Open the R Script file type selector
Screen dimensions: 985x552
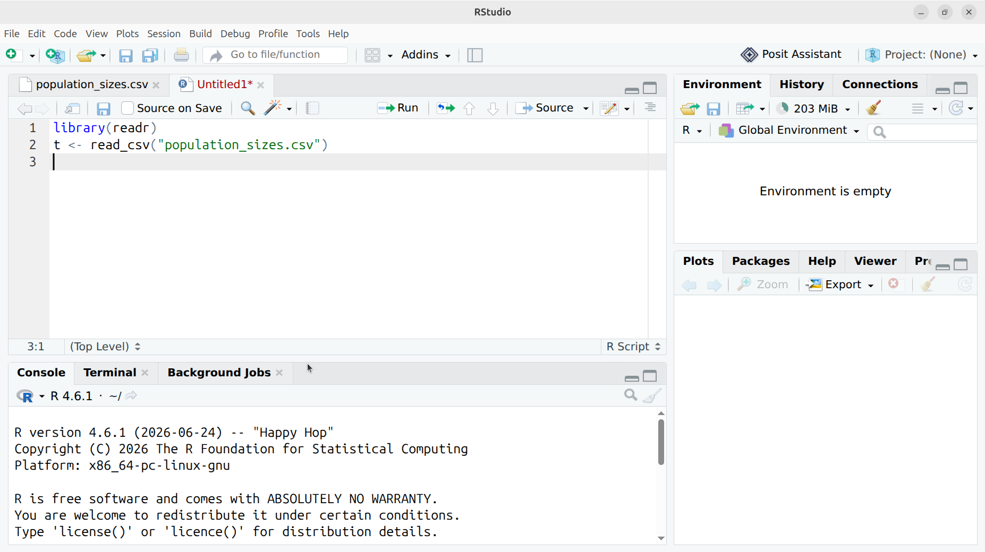pyautogui.click(x=633, y=347)
